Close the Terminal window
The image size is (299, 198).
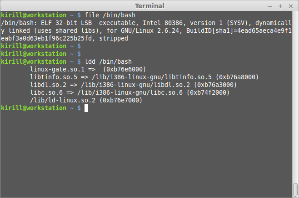pyautogui.click(x=290, y=6)
